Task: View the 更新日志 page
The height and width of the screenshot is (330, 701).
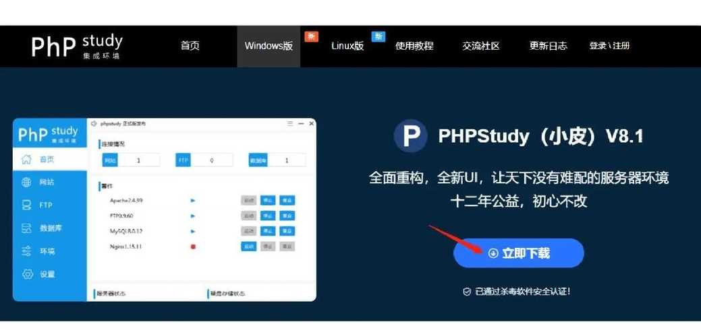Action: [548, 46]
